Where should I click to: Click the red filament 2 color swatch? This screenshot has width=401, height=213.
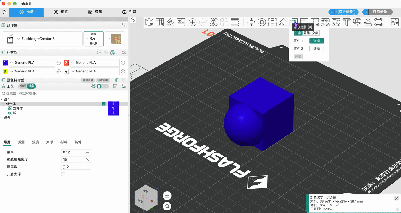pos(66,63)
